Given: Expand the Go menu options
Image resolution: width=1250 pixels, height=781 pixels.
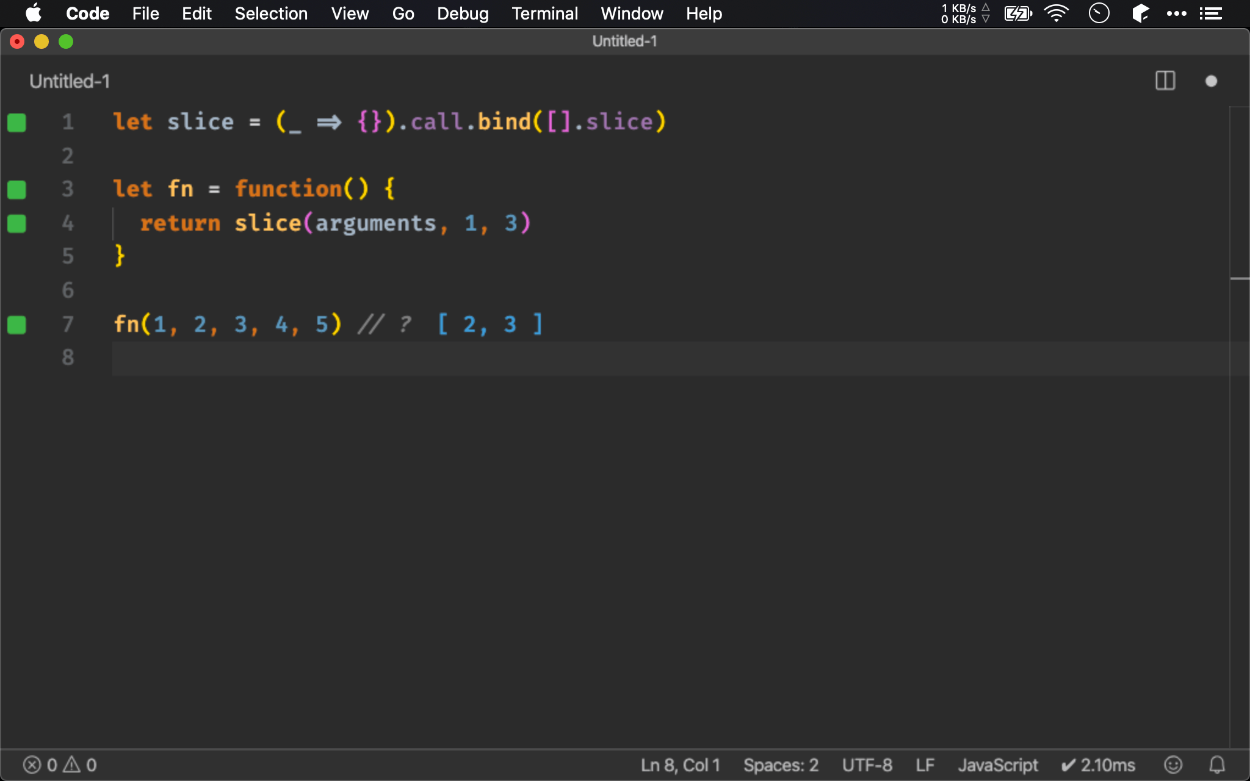Looking at the screenshot, I should 403,13.
